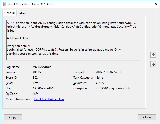Click the Source value AD FS
This screenshot has height=124, width=160.
pos(37,72)
